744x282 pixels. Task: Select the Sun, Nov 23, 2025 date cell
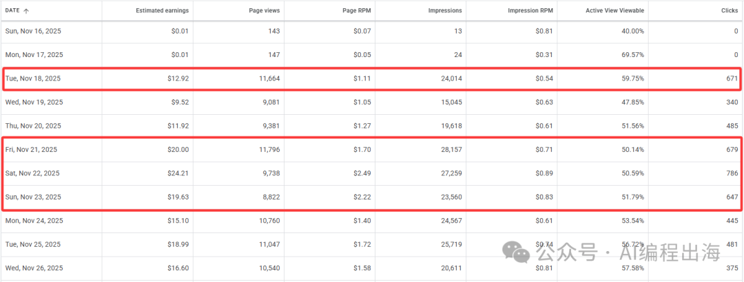33,197
